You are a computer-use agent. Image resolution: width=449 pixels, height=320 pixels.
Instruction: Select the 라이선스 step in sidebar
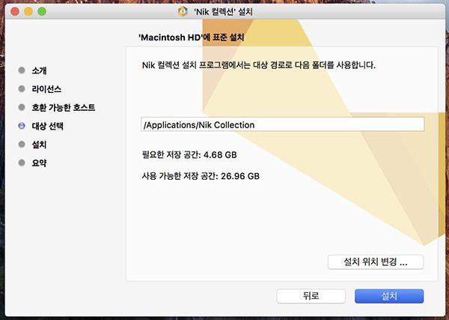click(46, 89)
